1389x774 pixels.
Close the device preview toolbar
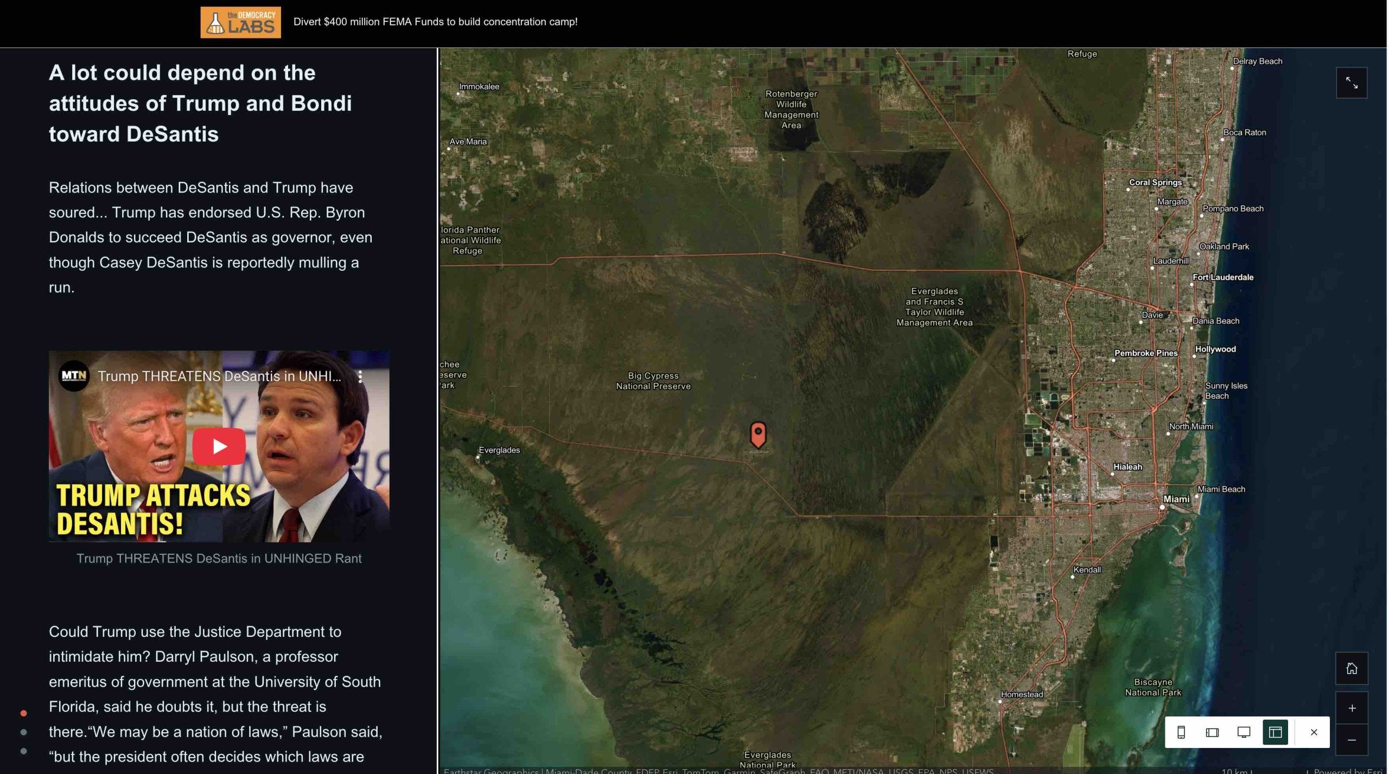coord(1314,732)
